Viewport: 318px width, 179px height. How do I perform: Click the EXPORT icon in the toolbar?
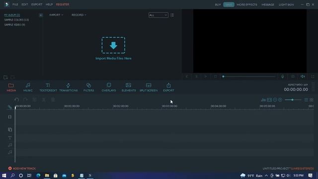click(168, 88)
